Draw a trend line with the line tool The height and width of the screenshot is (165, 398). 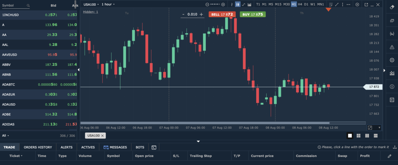point(336,5)
